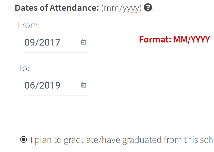Open the From date calendar picker
Viewport: 214px width, 152px height.
[x=84, y=42]
